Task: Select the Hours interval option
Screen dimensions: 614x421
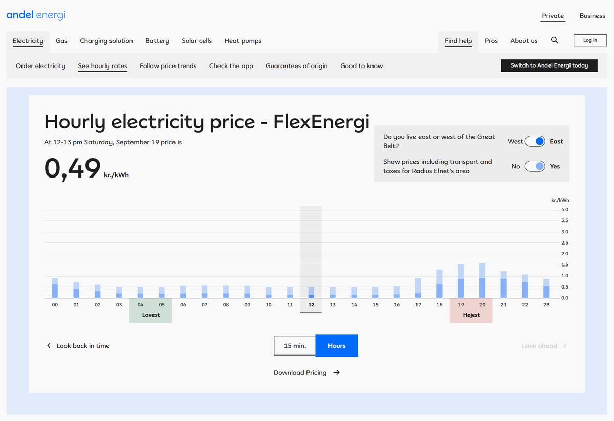Action: [337, 346]
